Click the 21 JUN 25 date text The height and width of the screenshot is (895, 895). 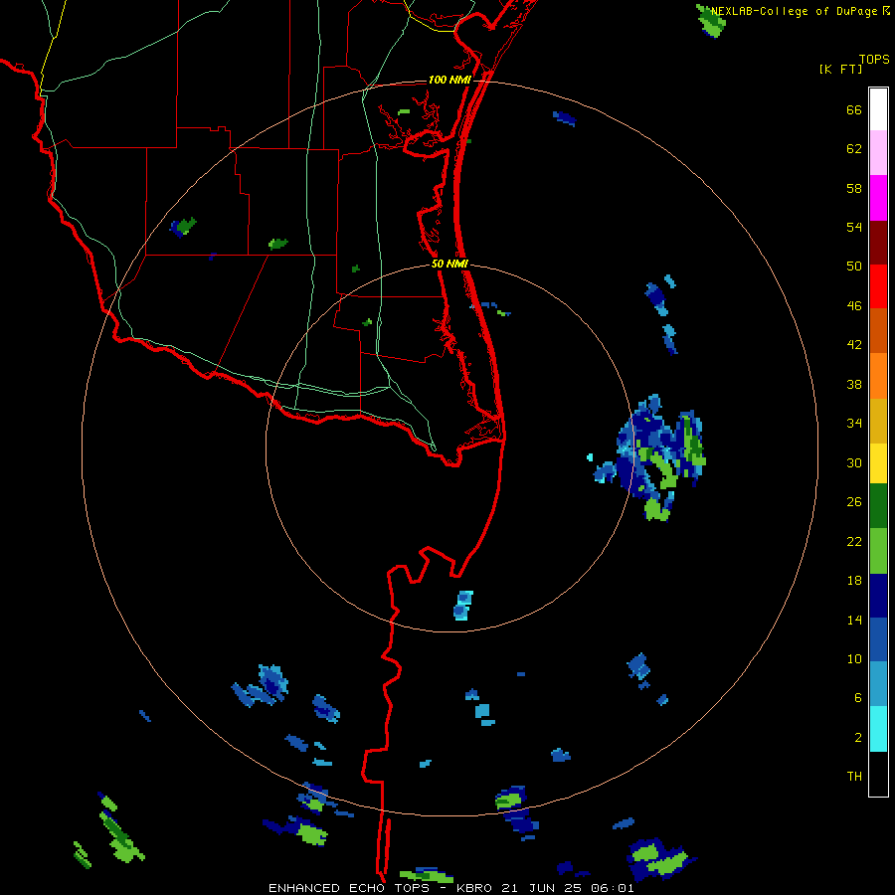pos(543,888)
